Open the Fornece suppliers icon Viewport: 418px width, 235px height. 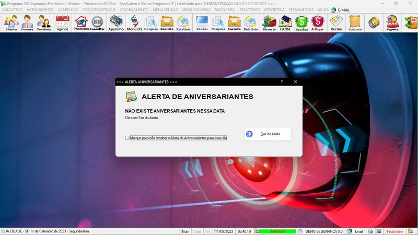[27, 23]
